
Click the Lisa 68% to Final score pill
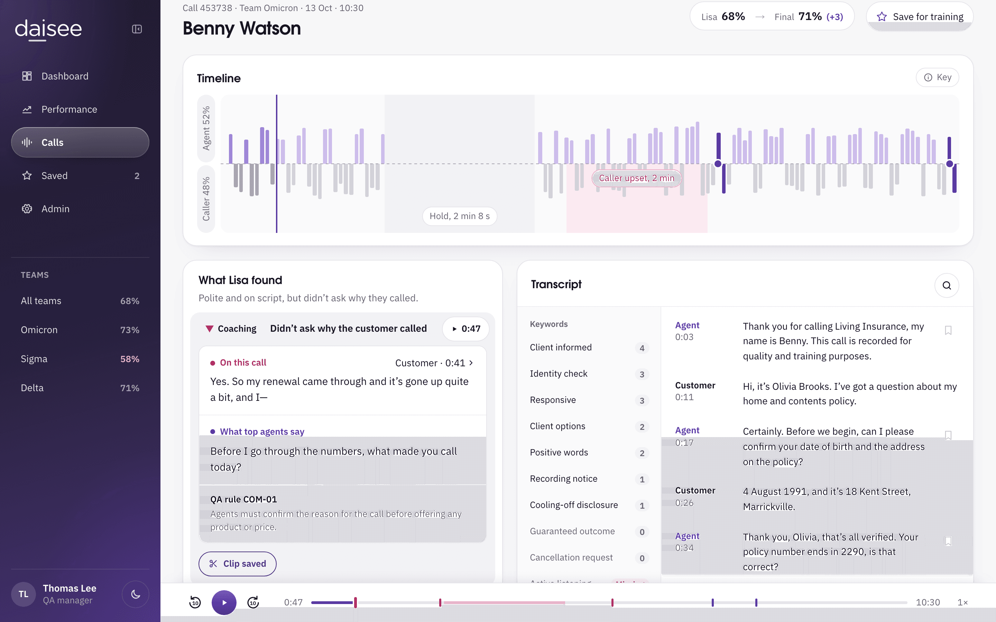coord(772,17)
